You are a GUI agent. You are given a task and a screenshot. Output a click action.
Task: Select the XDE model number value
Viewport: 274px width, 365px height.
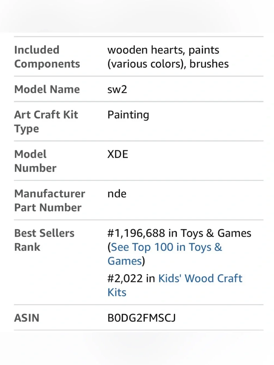tap(118, 154)
